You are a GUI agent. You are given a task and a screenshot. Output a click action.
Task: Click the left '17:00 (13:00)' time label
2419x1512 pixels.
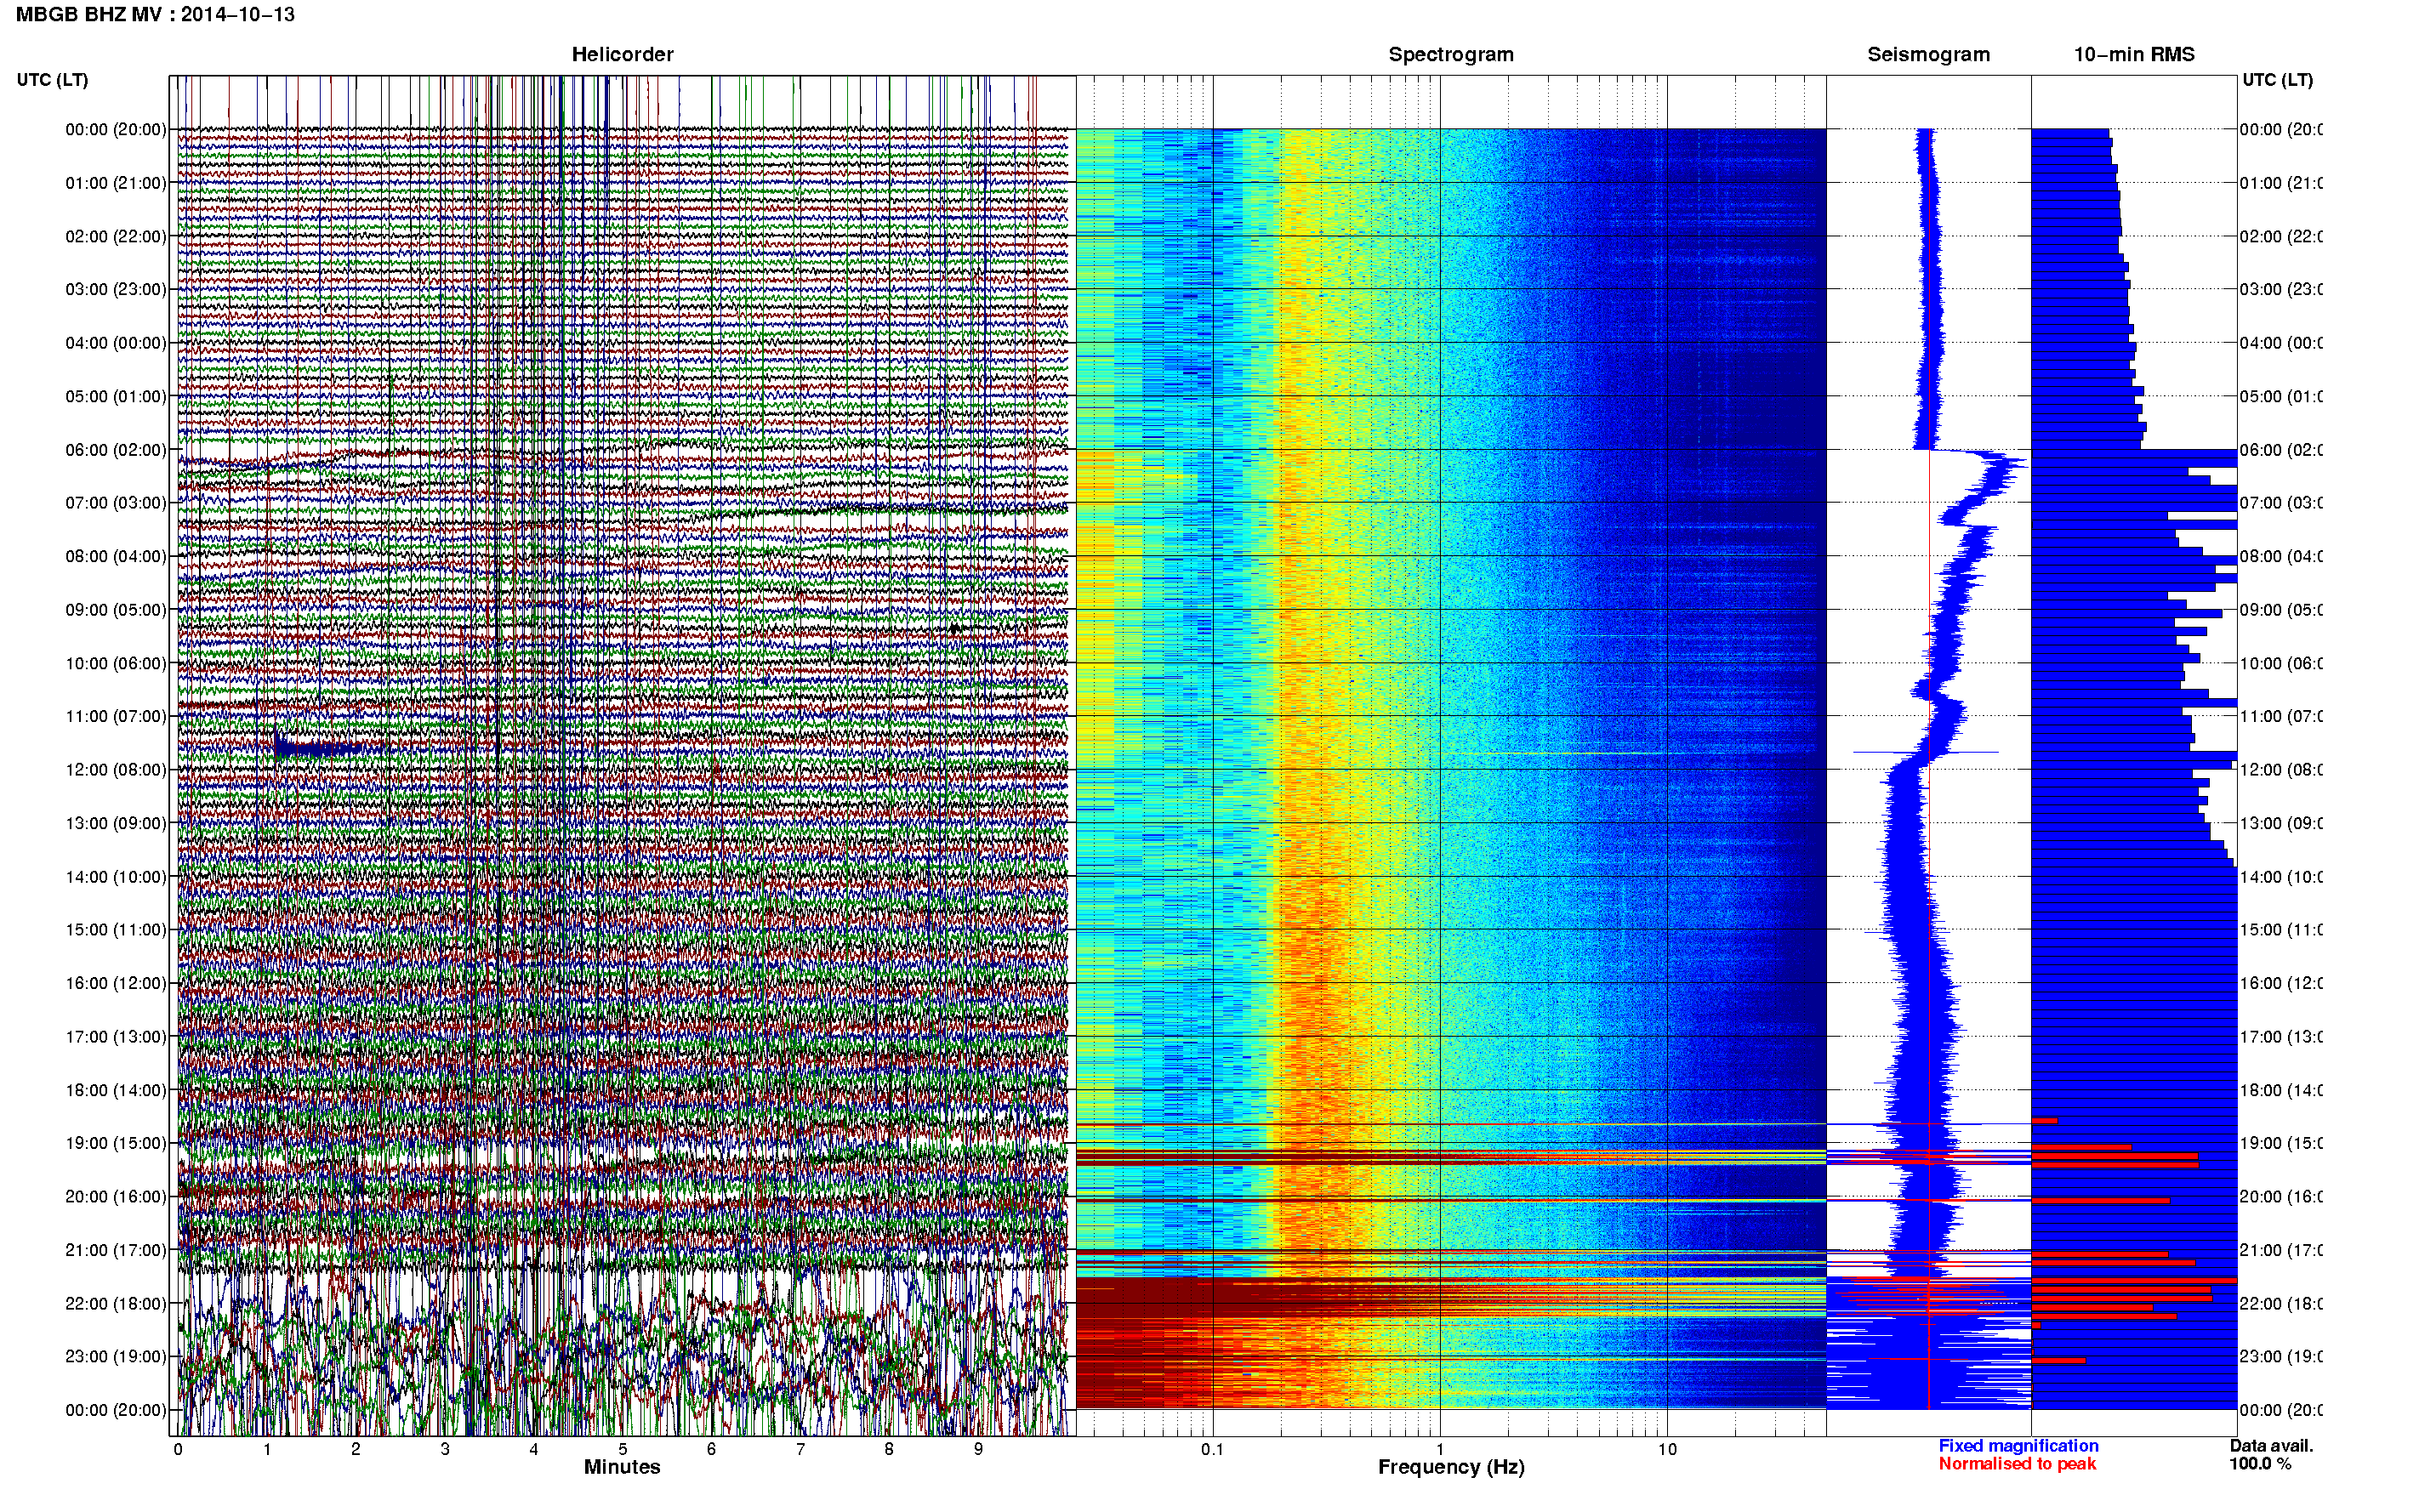tap(116, 1037)
